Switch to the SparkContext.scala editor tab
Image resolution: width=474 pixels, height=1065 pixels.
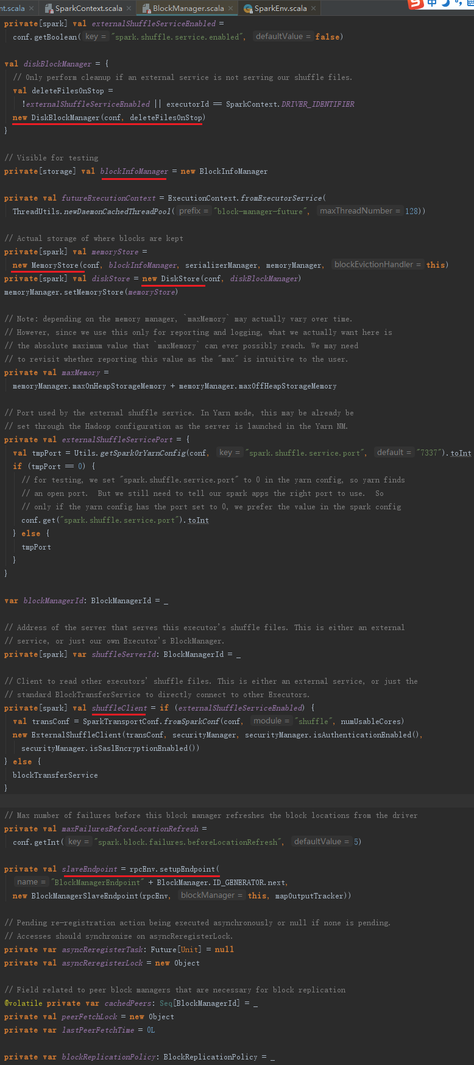(x=88, y=8)
